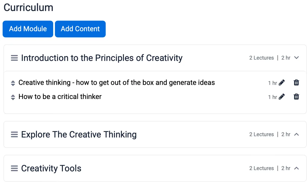
Task: Click the drag handle beside Introduction to the Principles of Creativity
Action: [14, 58]
